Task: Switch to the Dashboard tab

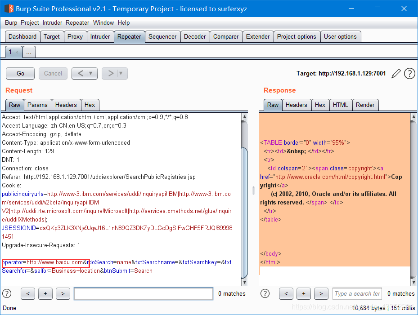Action: (22, 36)
